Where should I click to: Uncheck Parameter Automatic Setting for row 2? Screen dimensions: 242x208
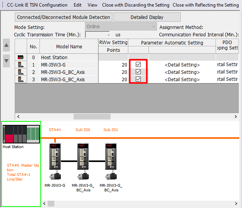click(138, 72)
